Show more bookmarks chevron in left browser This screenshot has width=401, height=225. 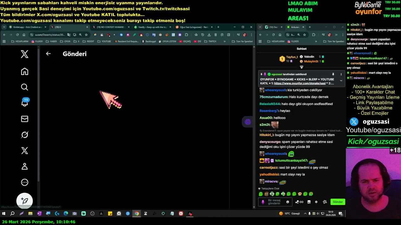[x=224, y=41]
